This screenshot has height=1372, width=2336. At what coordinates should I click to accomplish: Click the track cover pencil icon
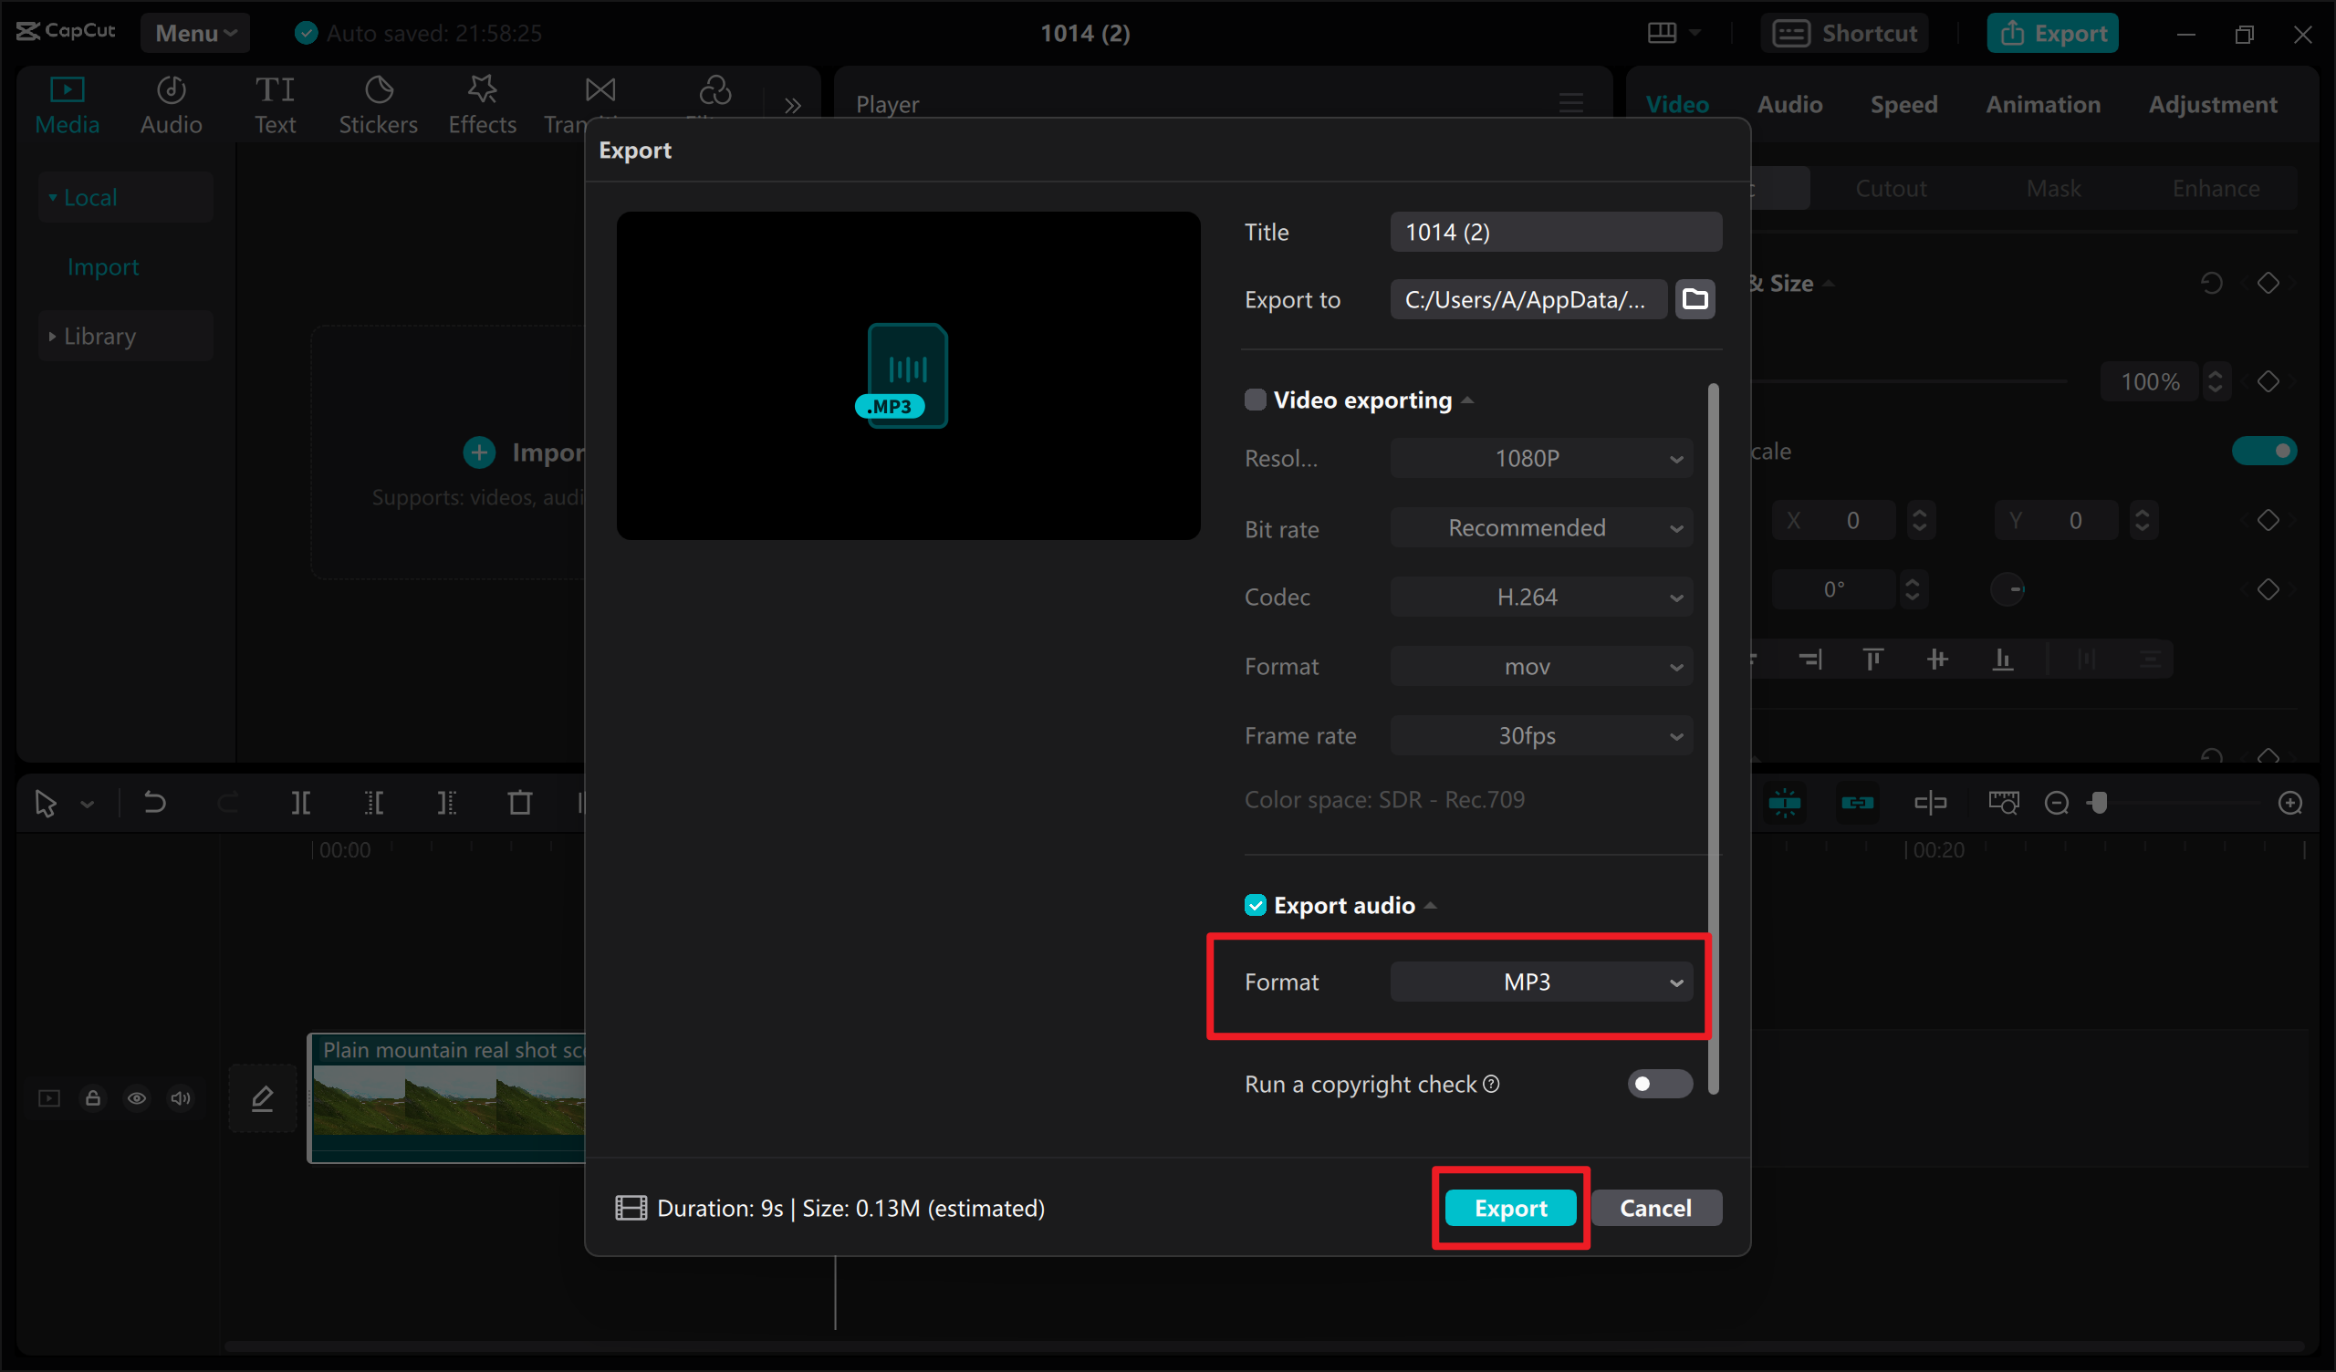point(262,1098)
